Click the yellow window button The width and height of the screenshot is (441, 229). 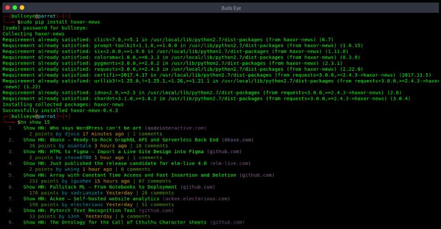[22, 7]
